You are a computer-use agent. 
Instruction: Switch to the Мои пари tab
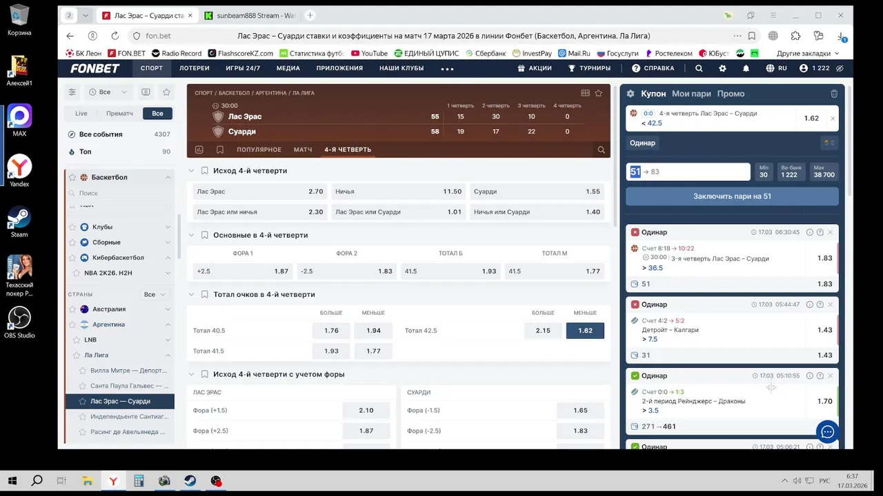click(x=691, y=94)
